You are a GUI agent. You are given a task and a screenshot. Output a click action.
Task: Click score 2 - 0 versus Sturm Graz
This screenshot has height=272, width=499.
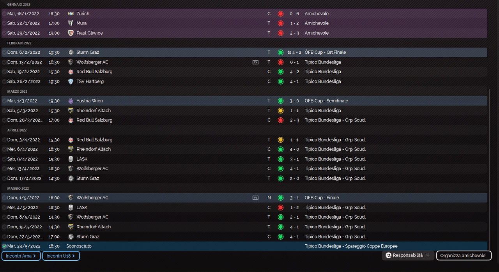click(x=295, y=178)
